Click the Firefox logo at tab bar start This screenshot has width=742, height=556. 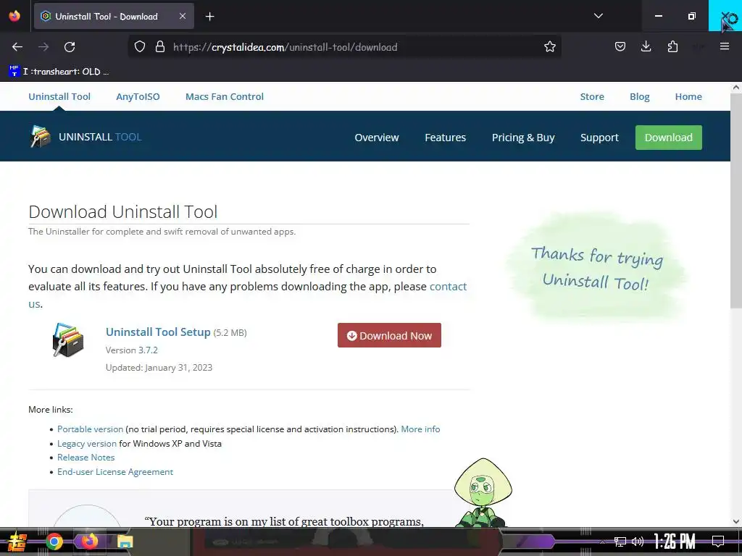point(14,16)
